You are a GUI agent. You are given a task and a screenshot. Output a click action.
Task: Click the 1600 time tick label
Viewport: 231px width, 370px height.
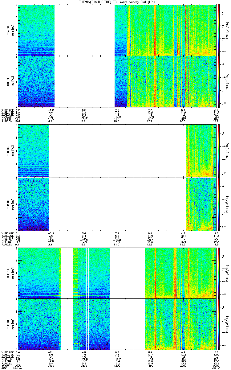[150, 365]
